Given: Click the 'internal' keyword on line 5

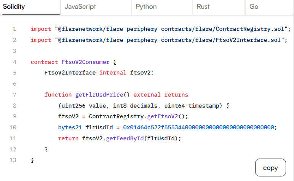Looking at the screenshot, I should coord(113,73).
